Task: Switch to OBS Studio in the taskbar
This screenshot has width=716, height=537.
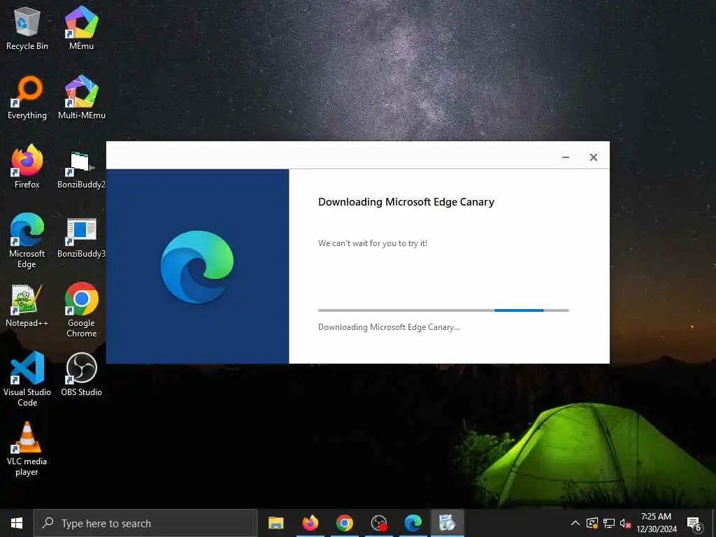Action: tap(378, 523)
